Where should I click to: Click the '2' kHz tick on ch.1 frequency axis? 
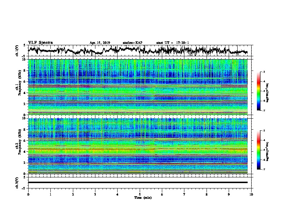tap(25, 104)
